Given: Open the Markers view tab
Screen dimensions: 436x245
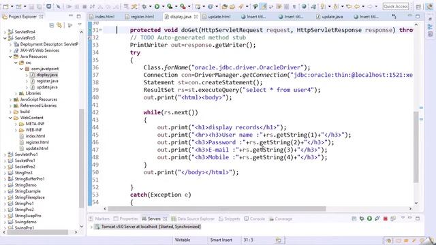Looking at the screenshot, I should coord(99,219).
